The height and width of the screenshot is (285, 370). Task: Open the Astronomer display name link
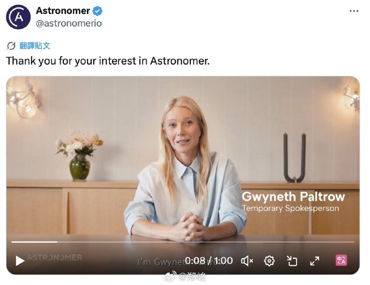click(63, 11)
